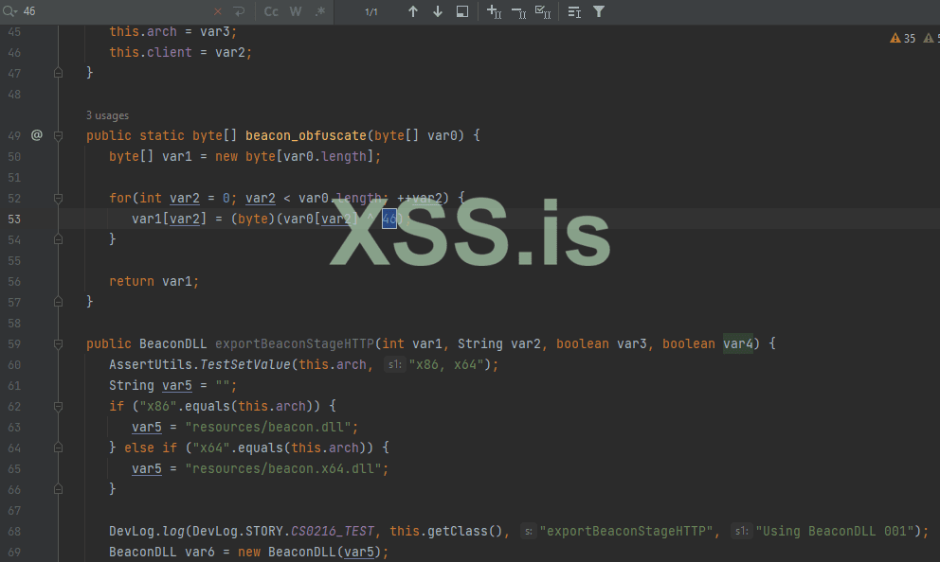This screenshot has width=940, height=562.
Task: Click warning indicator showing 35
Action: pos(903,38)
